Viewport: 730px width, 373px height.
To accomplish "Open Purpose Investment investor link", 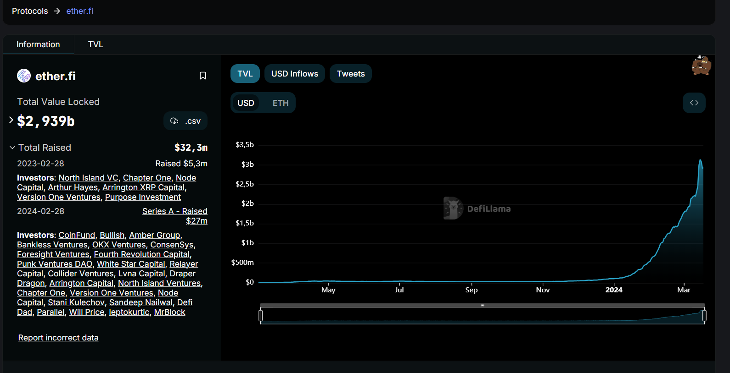I will [143, 197].
